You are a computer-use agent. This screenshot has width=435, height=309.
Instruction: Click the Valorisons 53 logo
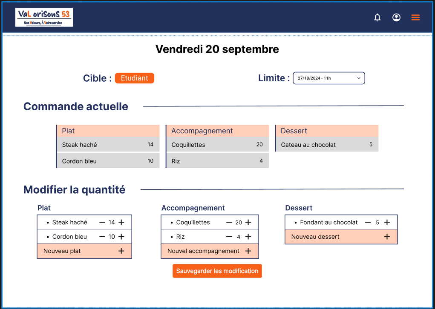44,17
